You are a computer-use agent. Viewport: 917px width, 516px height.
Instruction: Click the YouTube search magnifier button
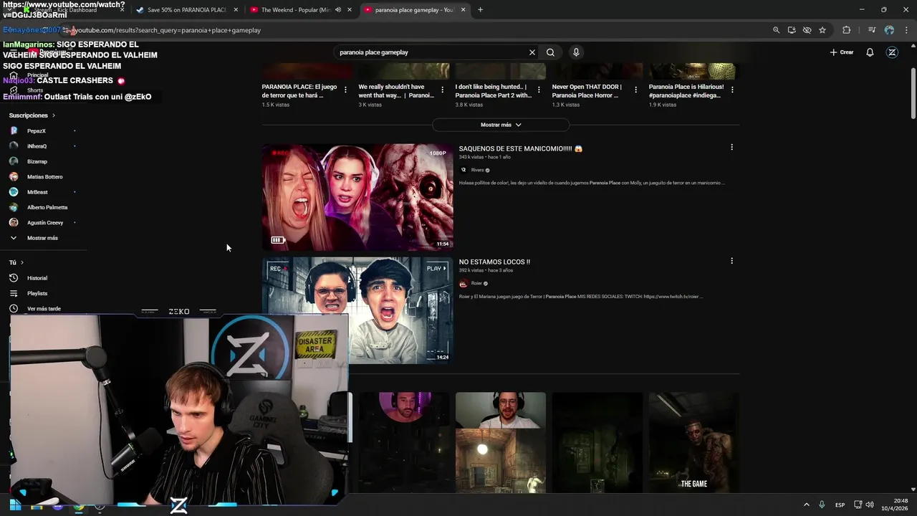(550, 52)
